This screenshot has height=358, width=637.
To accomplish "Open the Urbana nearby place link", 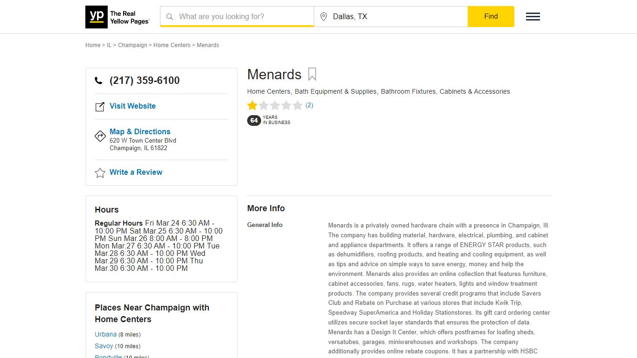I will point(106,334).
